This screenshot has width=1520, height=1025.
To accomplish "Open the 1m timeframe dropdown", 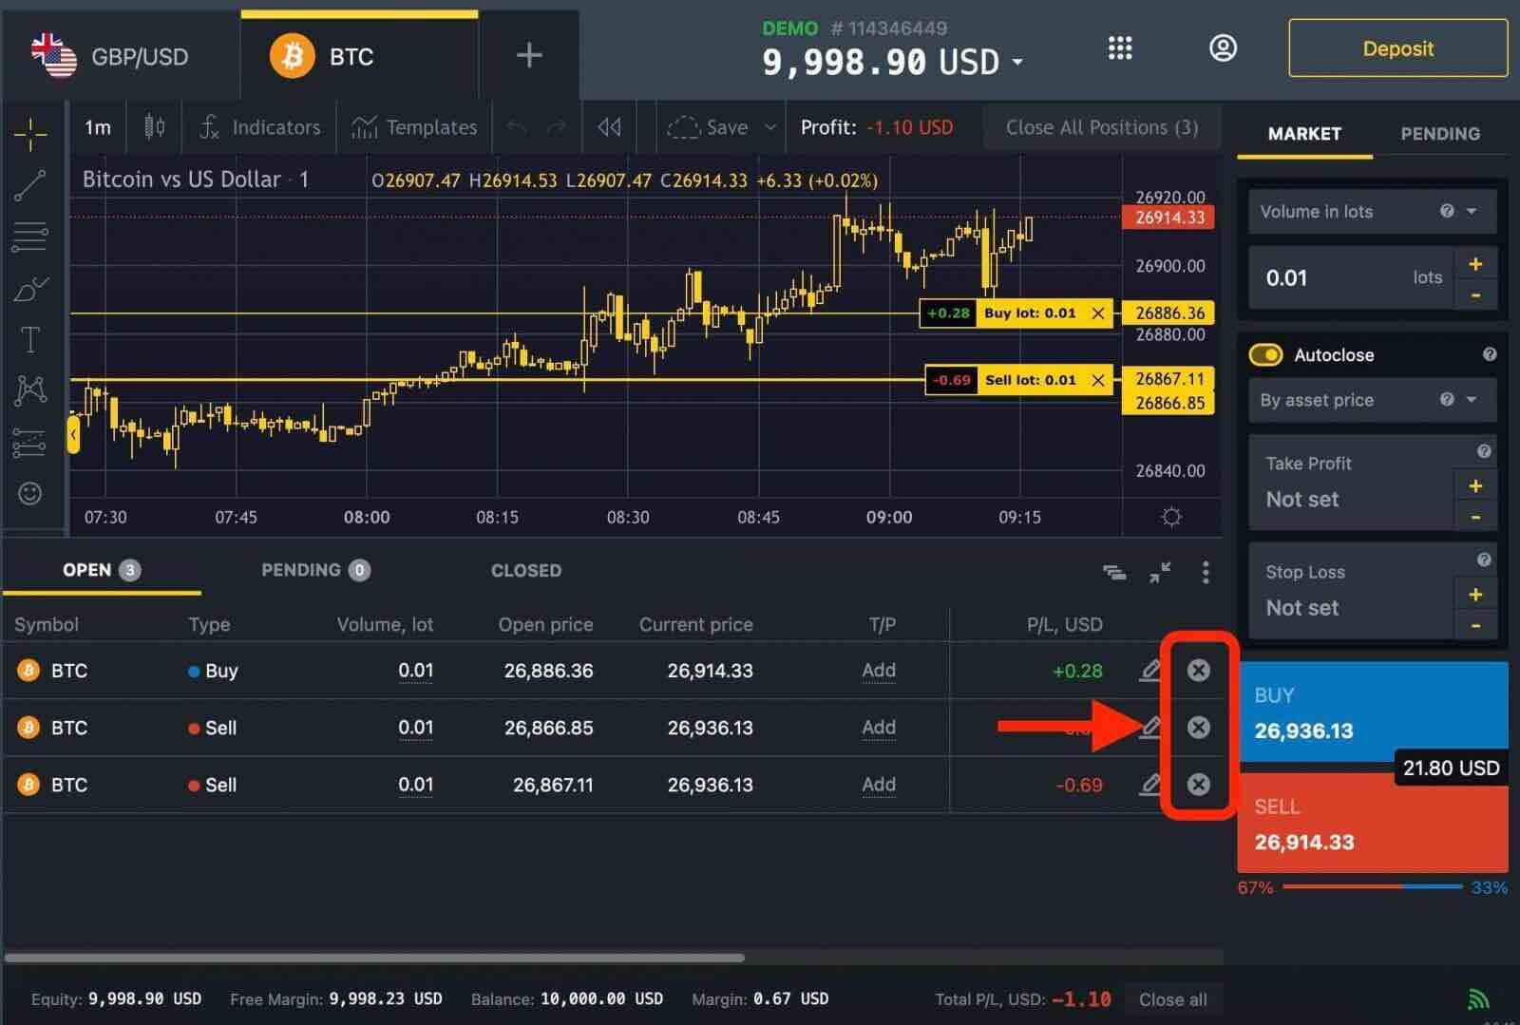I will pyautogui.click(x=98, y=126).
